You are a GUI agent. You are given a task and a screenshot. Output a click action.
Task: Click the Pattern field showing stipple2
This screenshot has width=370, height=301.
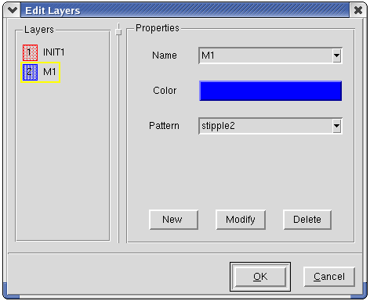[270, 126]
